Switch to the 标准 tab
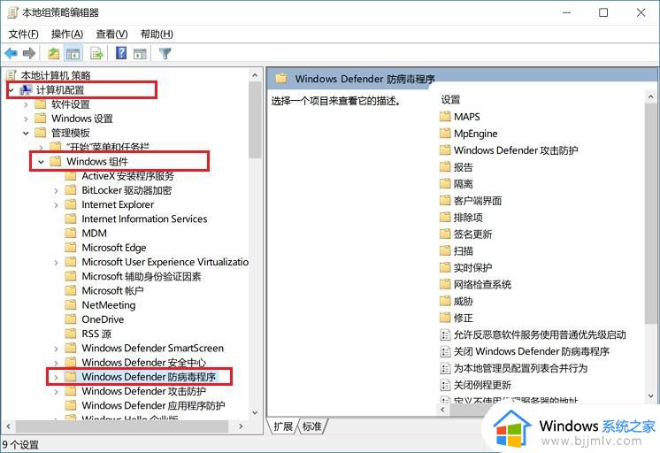 312,426
